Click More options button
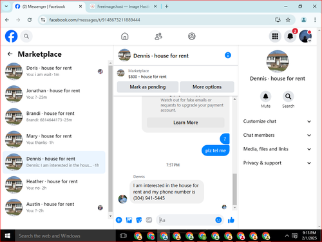Viewport: 322px width, 242px height. (x=207, y=87)
